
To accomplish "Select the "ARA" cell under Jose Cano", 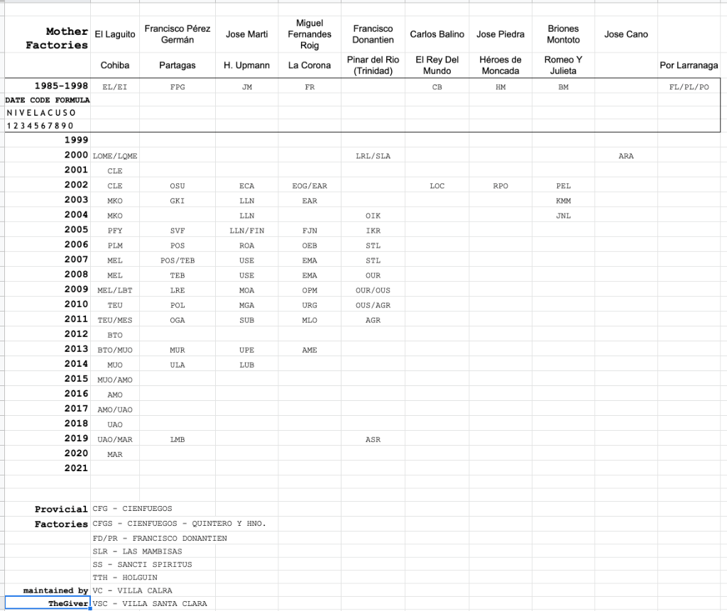I will [626, 155].
